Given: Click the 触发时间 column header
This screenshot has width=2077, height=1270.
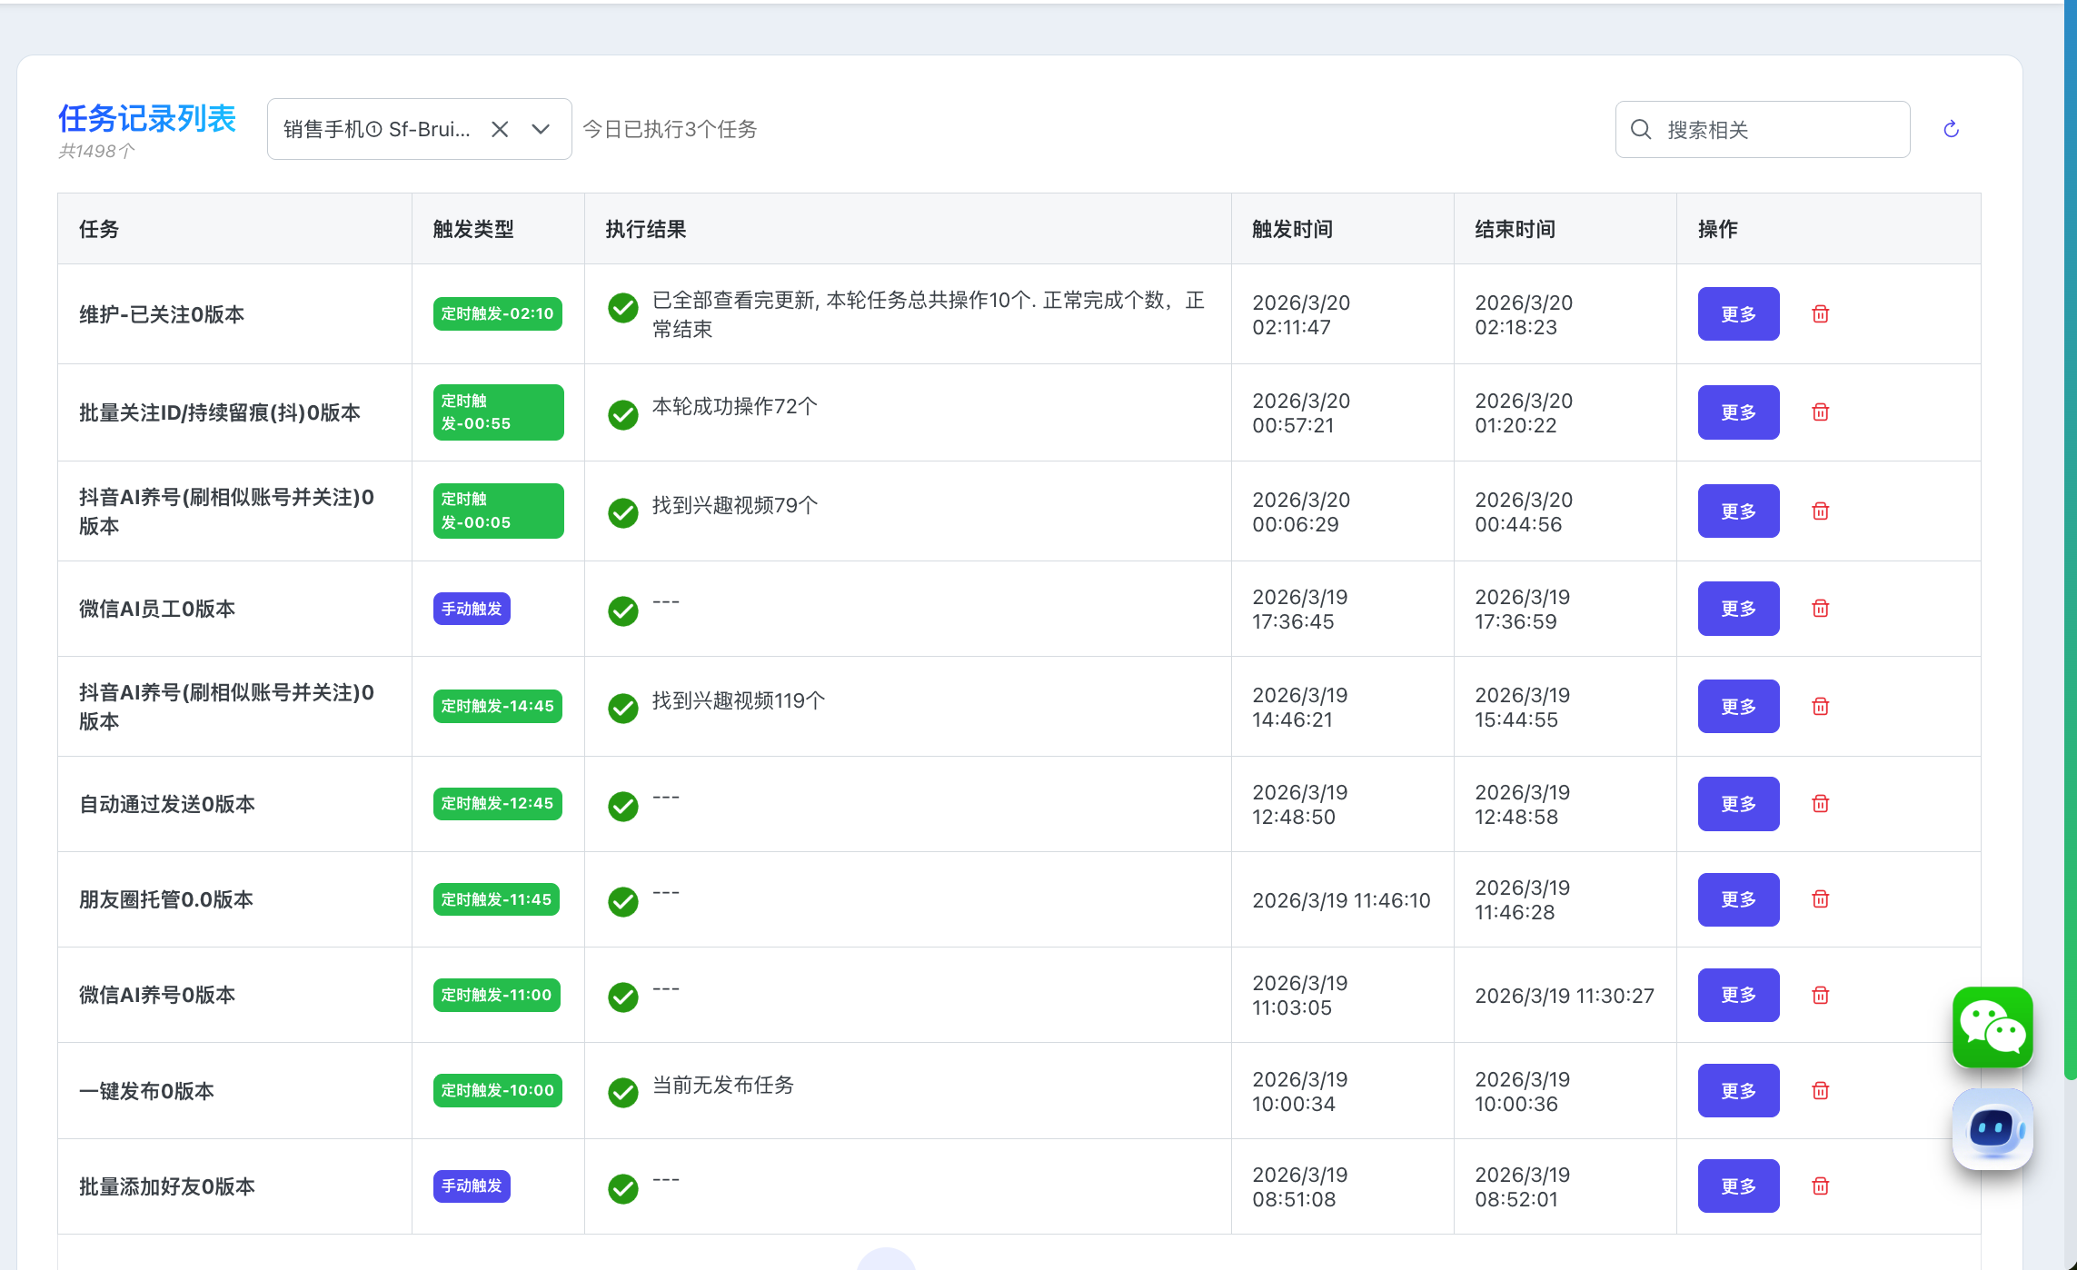Looking at the screenshot, I should 1292,229.
